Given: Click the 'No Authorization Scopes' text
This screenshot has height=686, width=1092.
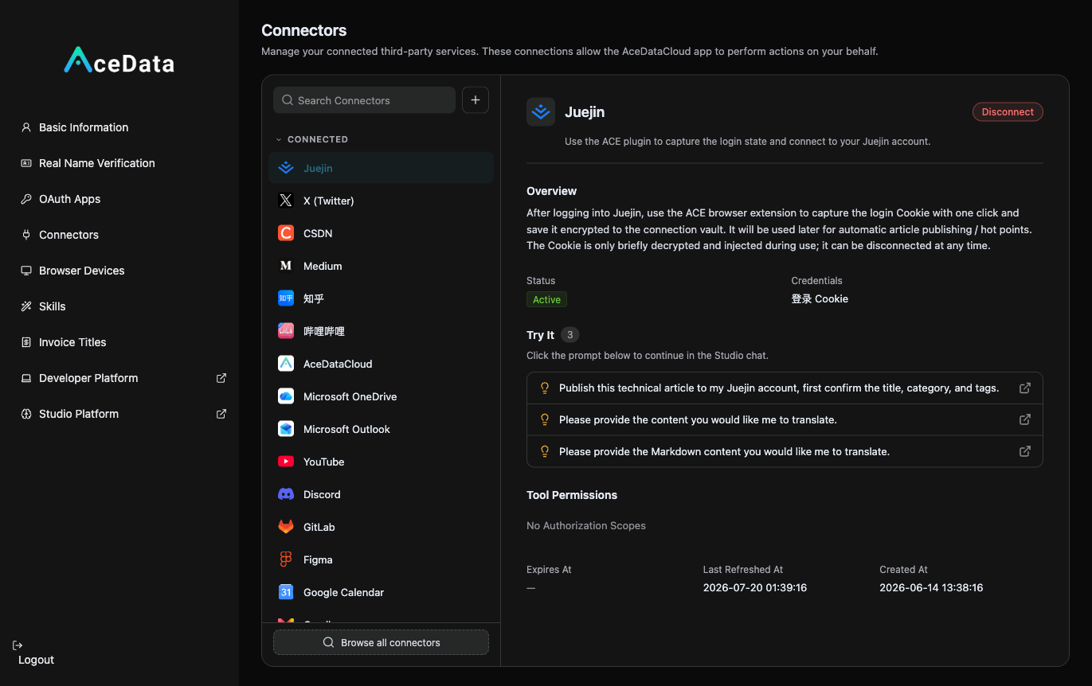Looking at the screenshot, I should click(586, 526).
